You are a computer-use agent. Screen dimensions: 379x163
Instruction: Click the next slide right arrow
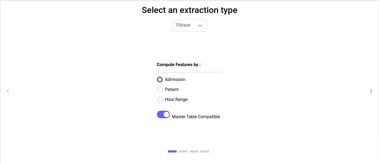[x=371, y=91]
